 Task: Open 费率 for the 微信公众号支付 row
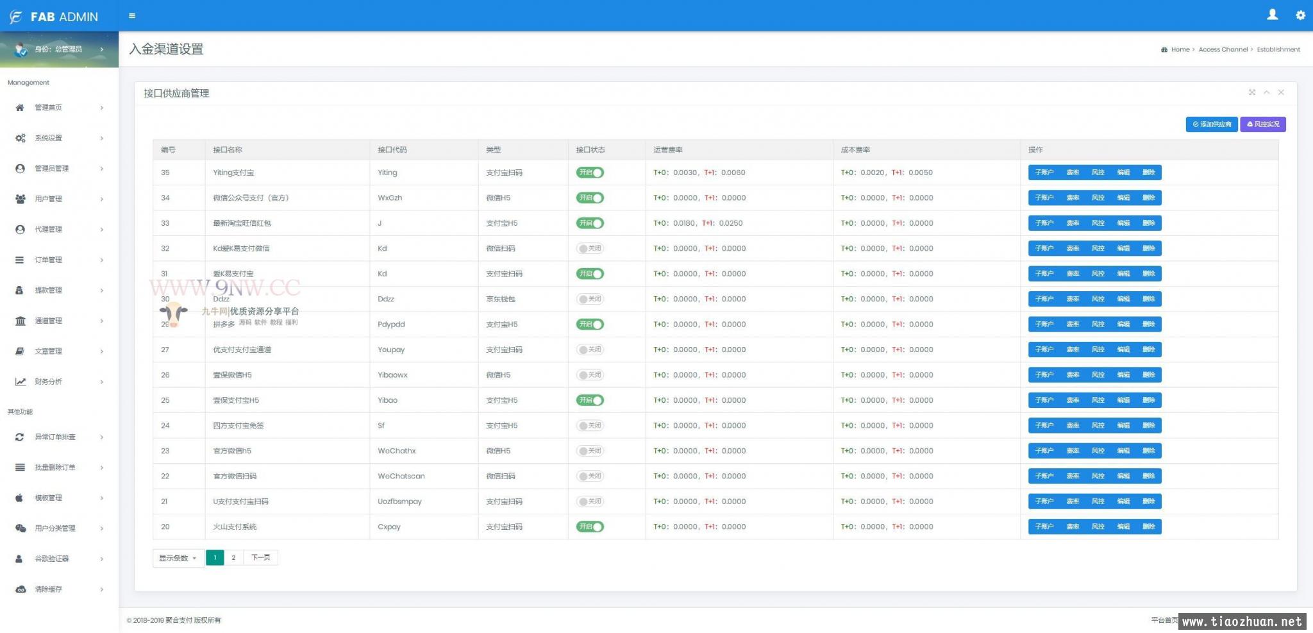(x=1073, y=198)
